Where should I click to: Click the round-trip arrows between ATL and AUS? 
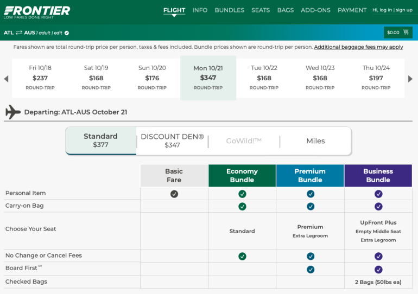click(x=19, y=33)
